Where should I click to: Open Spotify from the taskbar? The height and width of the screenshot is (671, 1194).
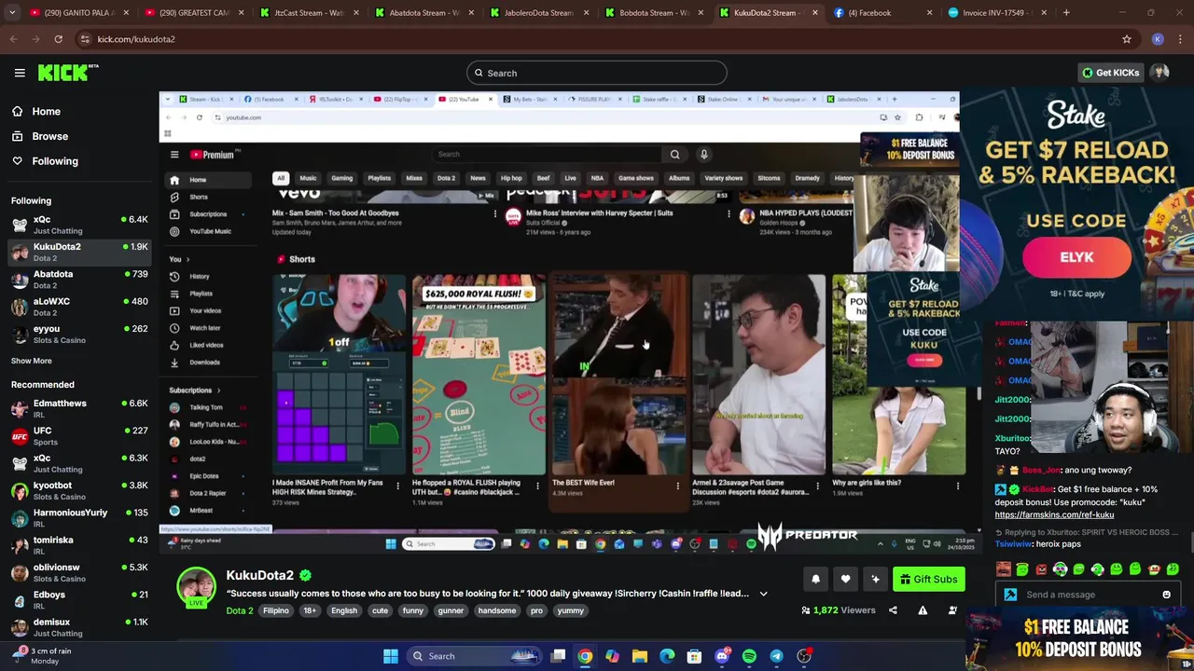749,656
